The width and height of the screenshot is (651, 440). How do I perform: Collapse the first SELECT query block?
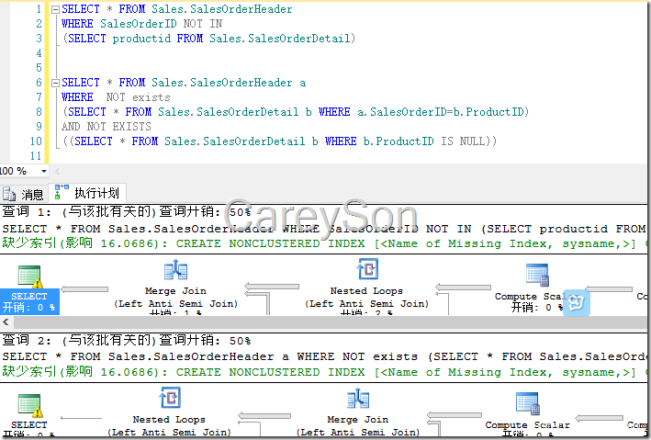[x=55, y=9]
